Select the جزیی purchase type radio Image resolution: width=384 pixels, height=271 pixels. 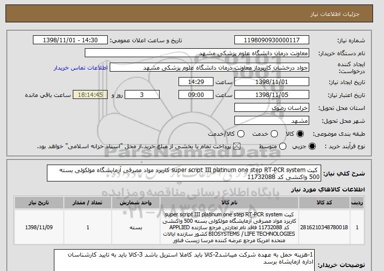tap(312, 146)
